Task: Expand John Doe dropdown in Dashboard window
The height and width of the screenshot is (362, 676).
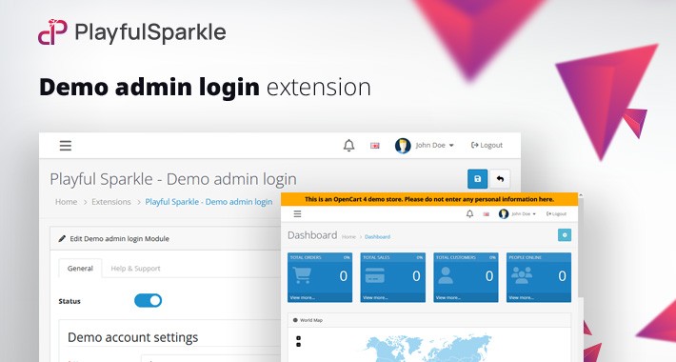Action: point(524,214)
